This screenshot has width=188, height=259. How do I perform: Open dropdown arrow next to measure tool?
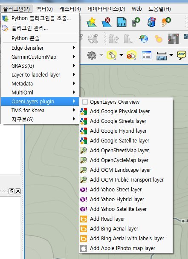[x=171, y=55]
